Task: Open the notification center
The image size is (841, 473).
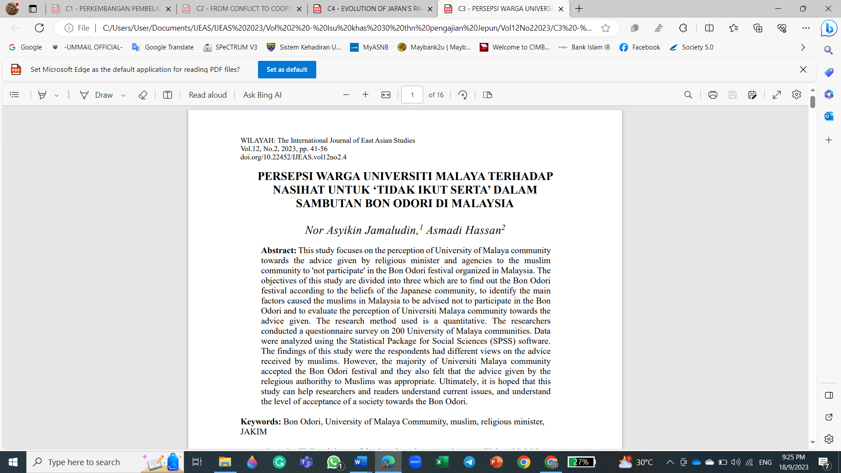Action: pos(824,462)
